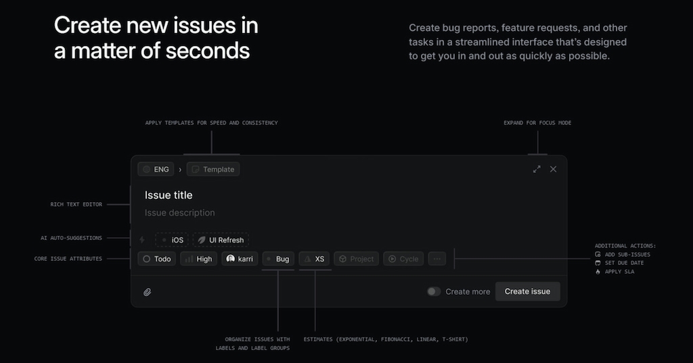Click the AI auto-suggestions lightning bolt icon

pos(142,240)
